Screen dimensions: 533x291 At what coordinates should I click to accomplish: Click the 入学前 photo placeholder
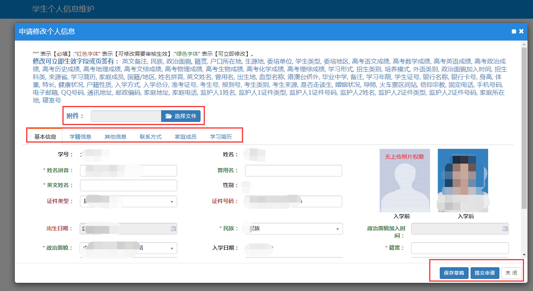click(405, 180)
